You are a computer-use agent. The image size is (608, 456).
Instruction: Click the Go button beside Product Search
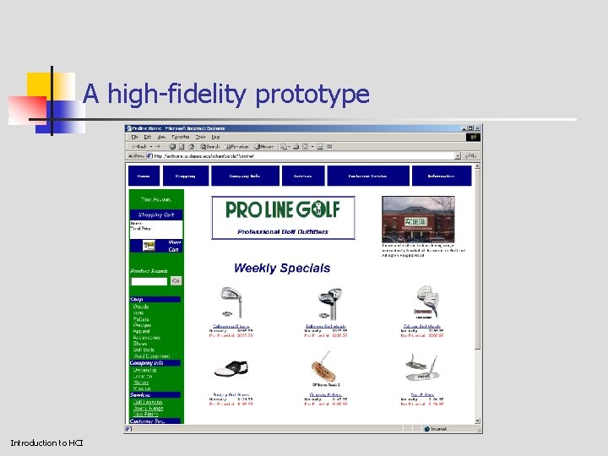[x=176, y=280]
